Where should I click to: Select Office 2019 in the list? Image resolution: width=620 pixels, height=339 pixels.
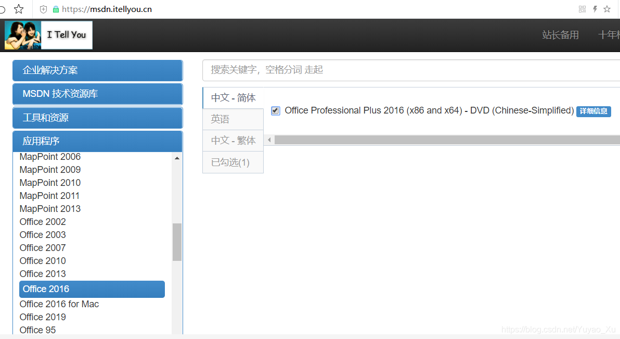click(x=43, y=317)
